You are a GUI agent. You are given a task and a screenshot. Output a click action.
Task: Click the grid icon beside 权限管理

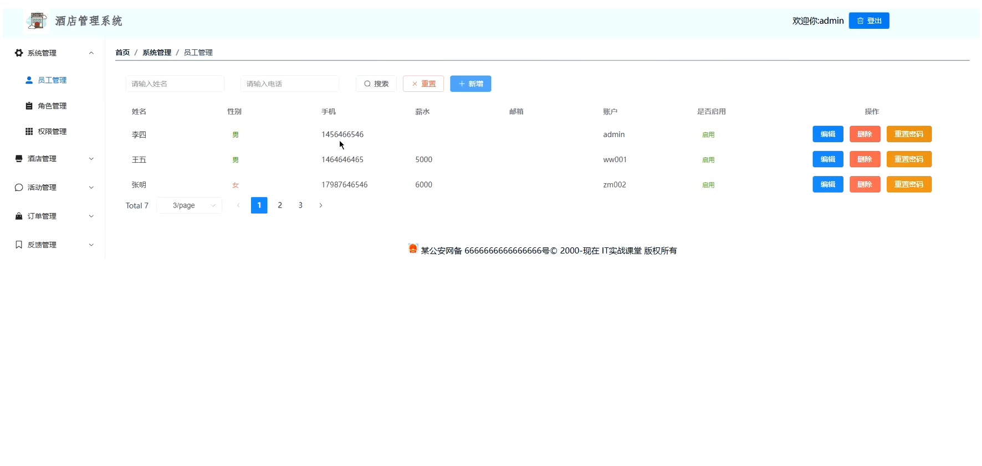[x=29, y=131]
